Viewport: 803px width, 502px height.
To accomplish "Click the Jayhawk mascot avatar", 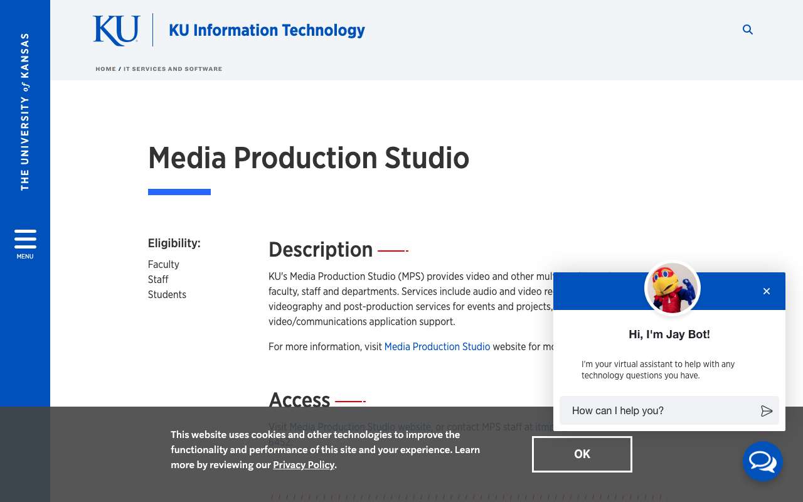I will tap(672, 289).
